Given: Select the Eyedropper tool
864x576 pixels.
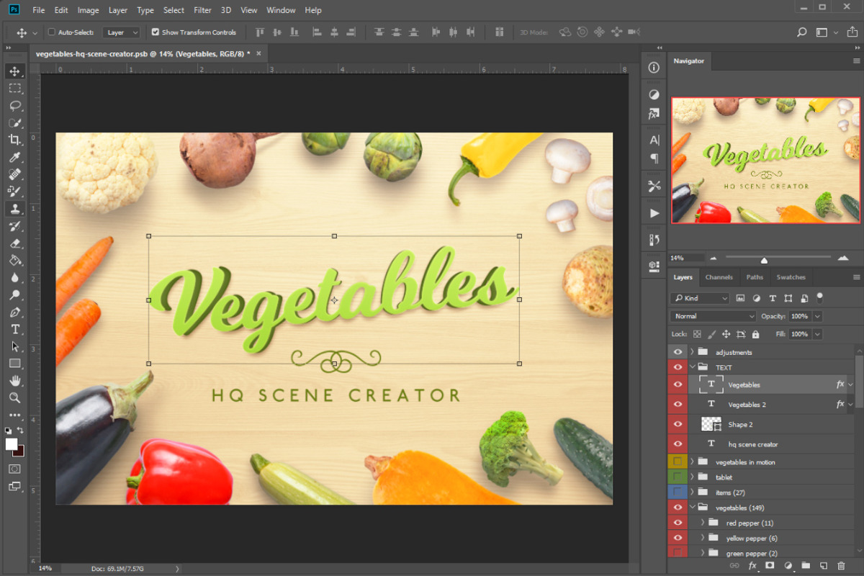Looking at the screenshot, I should coord(14,157).
